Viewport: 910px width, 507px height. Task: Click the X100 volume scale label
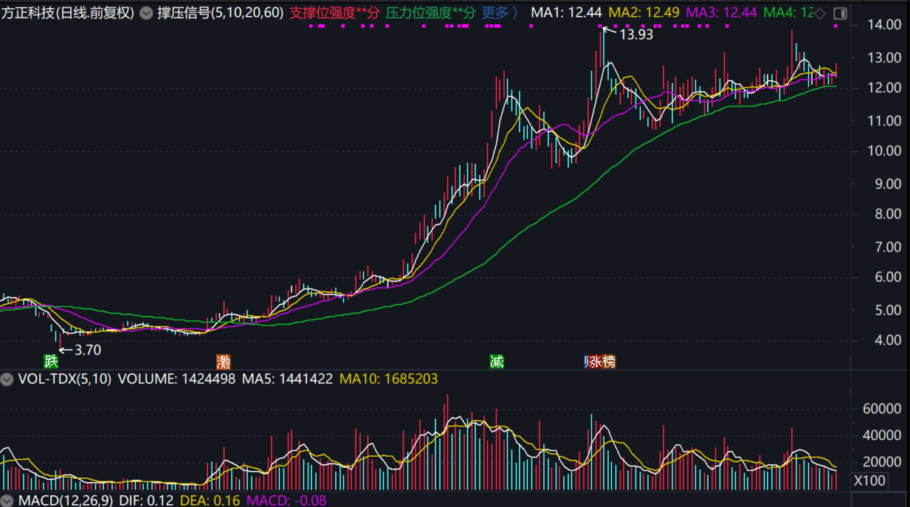(x=870, y=481)
